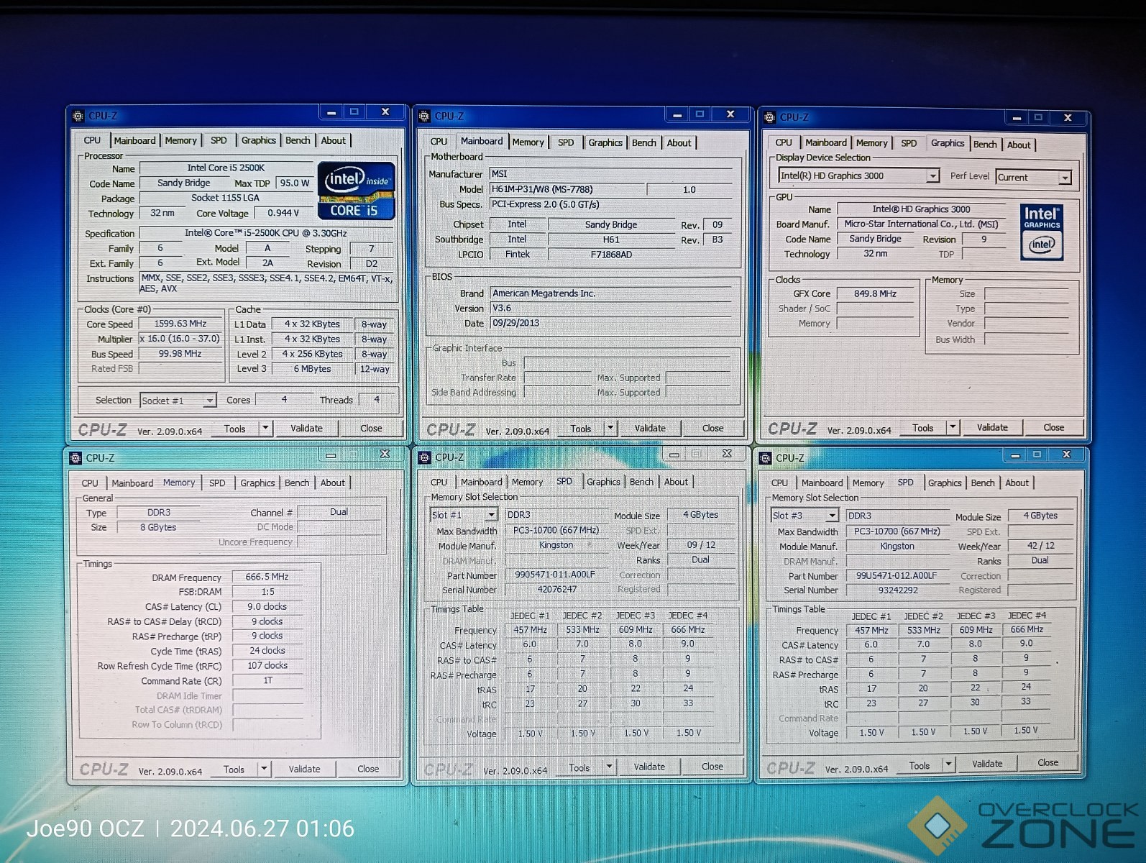The image size is (1146, 863).
Task: Click Close button in Mainboard window
Action: [x=712, y=428]
